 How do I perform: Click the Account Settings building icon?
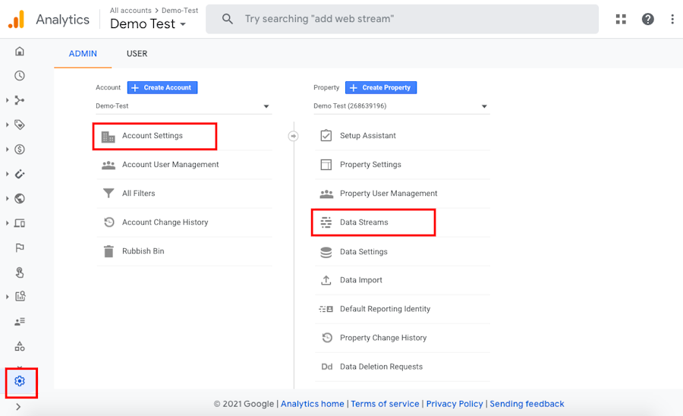(x=108, y=137)
